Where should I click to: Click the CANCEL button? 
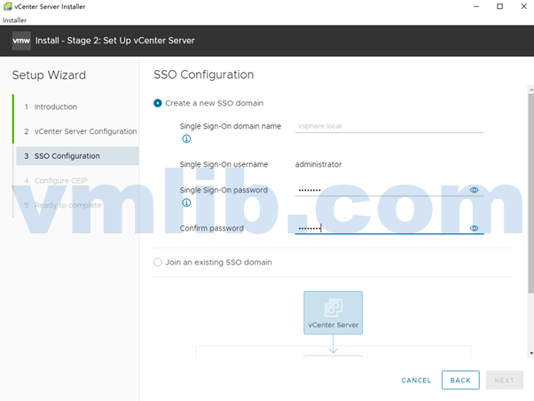pos(416,381)
